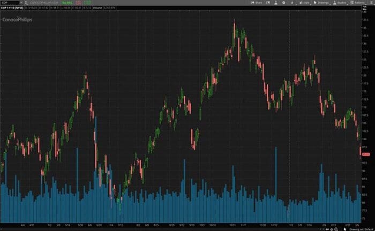Click the flask quick-study icon
The image size is (375, 231).
coord(276,3)
